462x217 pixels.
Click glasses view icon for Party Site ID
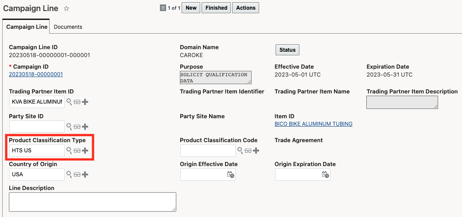click(77, 127)
